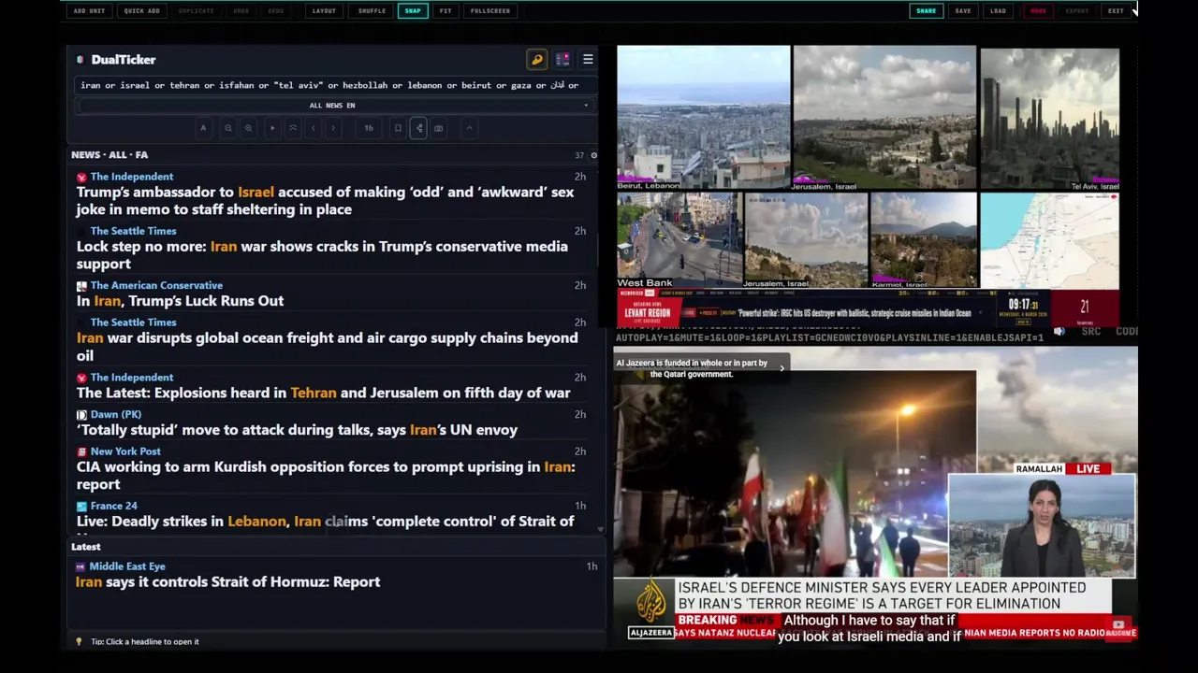Click the Ramallah LIVE reporter inset
Screen dimensions: 1198x673
1042,525
